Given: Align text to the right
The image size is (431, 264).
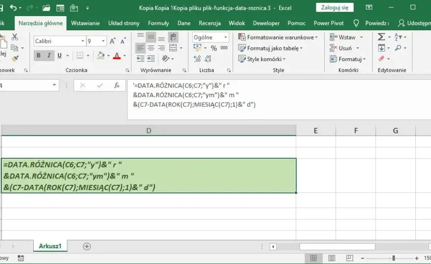Looking at the screenshot, I should pyautogui.click(x=161, y=48).
